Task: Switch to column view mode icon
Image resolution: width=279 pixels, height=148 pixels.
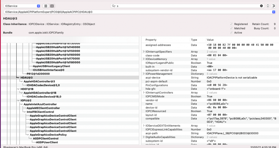Action: (52, 6)
